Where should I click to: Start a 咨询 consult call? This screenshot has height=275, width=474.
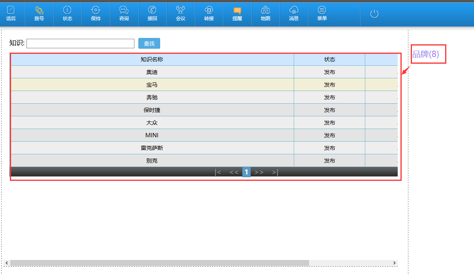tap(124, 14)
